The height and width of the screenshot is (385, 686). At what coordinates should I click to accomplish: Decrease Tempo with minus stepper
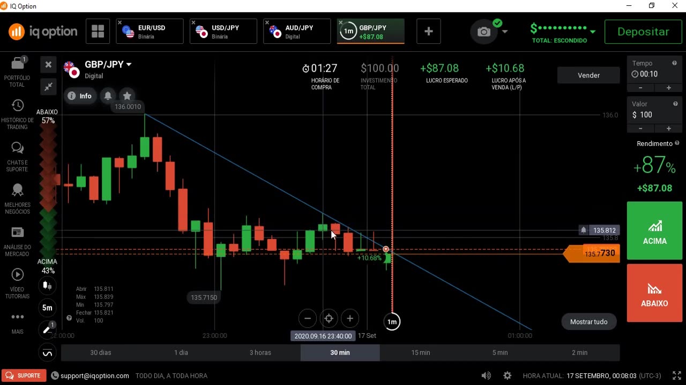point(641,88)
